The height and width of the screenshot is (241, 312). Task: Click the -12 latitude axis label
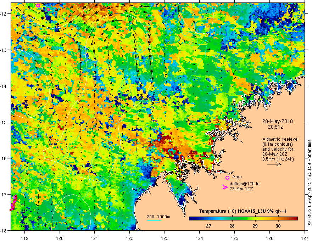point(4,14)
